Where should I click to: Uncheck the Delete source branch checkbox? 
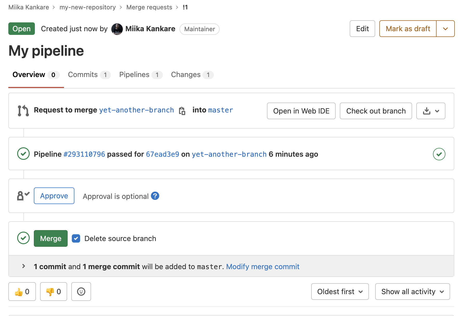76,238
